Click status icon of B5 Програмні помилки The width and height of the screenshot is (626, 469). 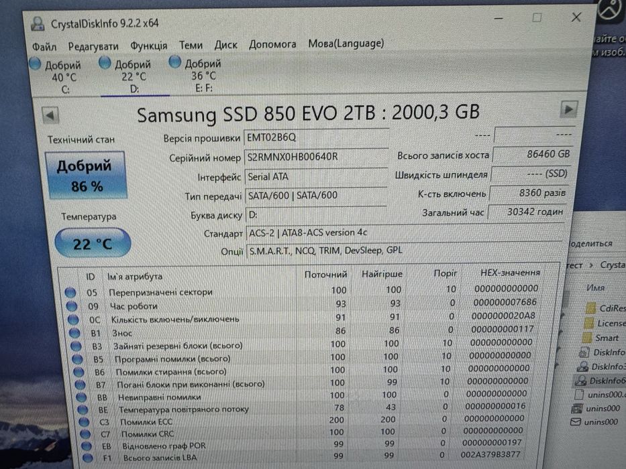point(77,359)
